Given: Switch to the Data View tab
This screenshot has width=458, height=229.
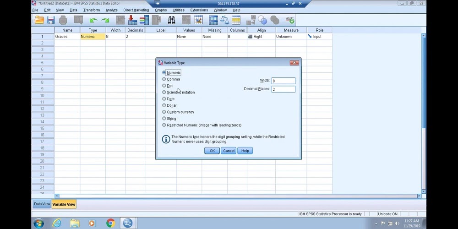Looking at the screenshot, I should [42, 204].
